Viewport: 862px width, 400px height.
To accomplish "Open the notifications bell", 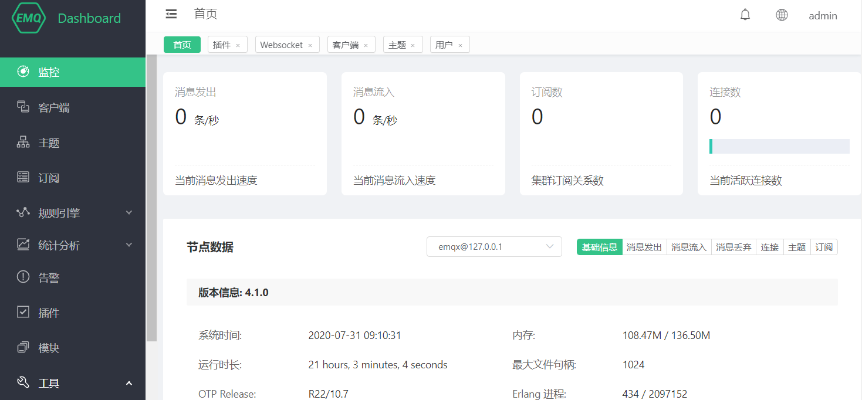I will coord(745,15).
